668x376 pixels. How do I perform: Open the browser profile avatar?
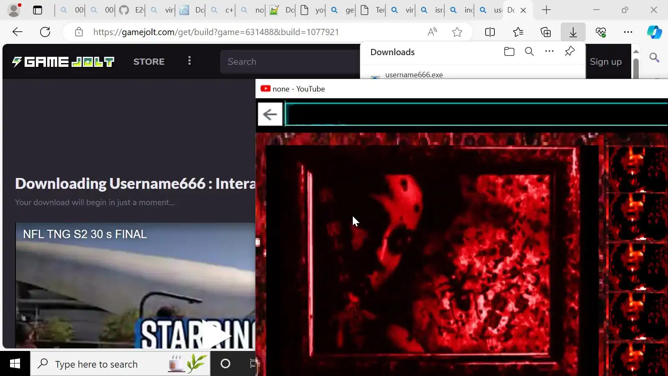click(14, 10)
